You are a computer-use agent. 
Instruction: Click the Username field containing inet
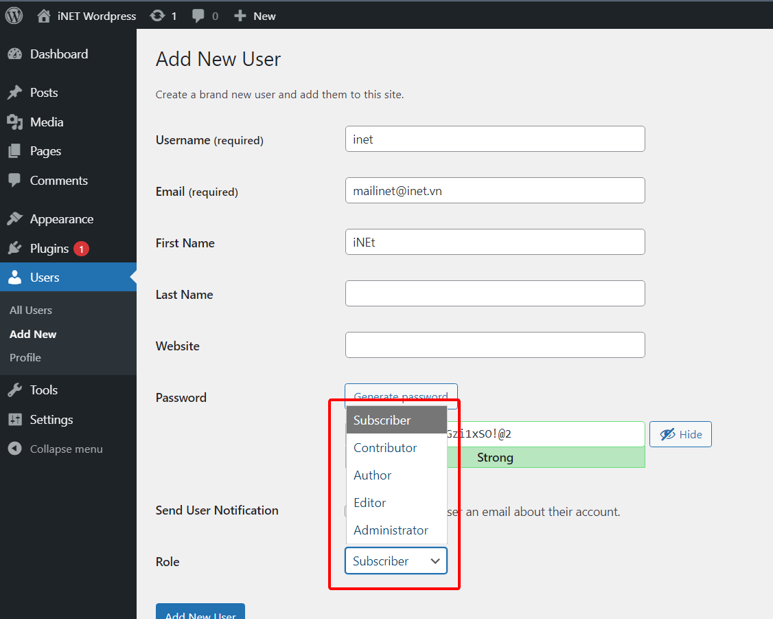tap(495, 139)
